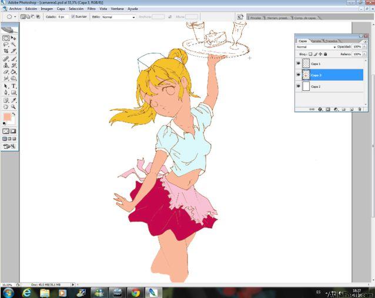Open the Capa menu
375x298 pixels.
pyautogui.click(x=61, y=9)
